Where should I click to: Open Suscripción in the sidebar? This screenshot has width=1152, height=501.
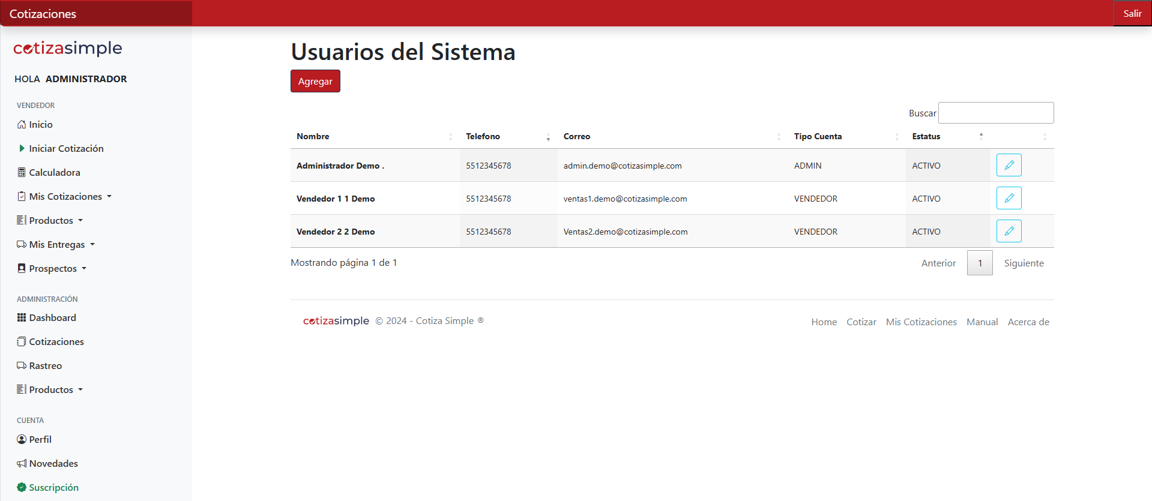pos(53,487)
